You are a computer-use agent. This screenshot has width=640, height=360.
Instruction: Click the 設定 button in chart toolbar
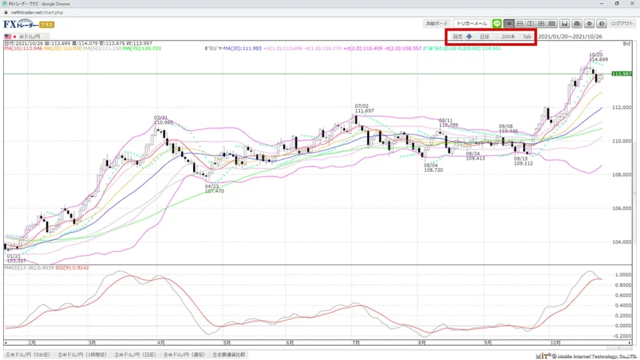457,37
